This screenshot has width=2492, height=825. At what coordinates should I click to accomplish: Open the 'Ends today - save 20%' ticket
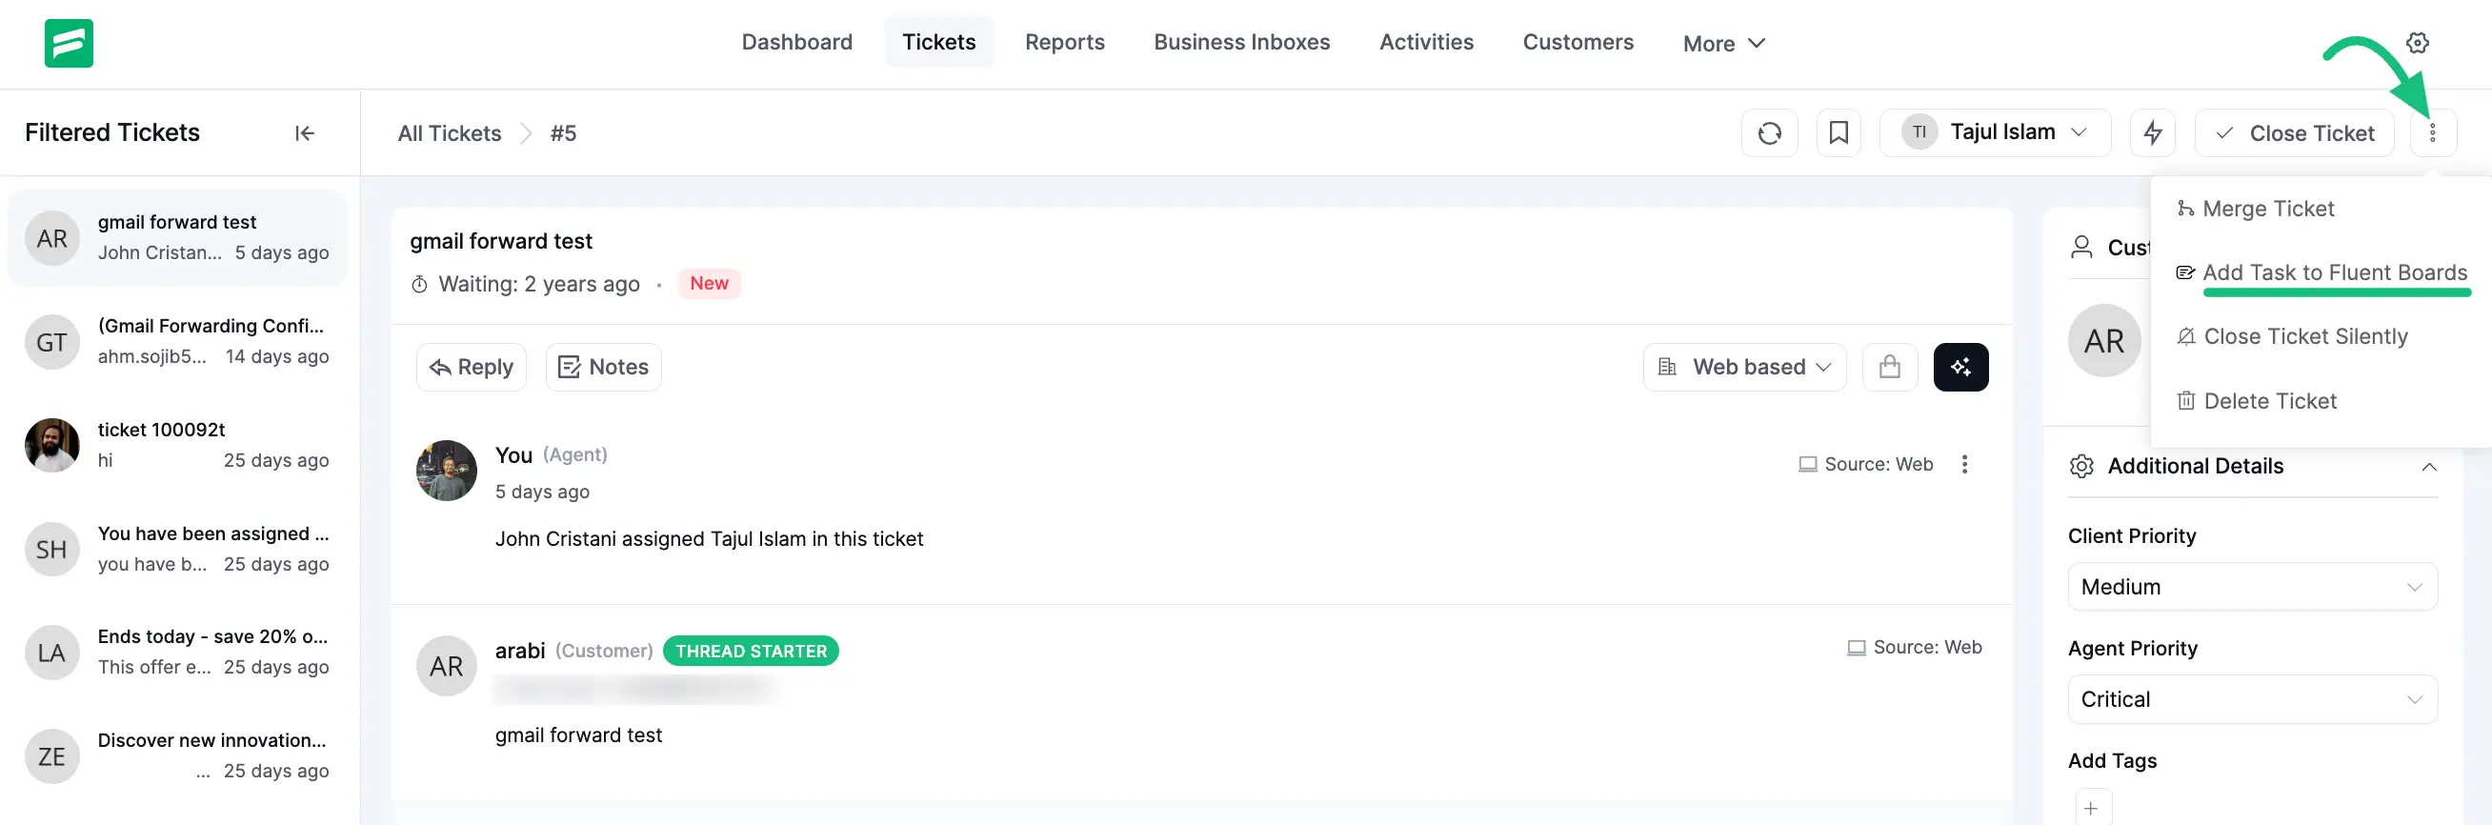pyautogui.click(x=177, y=653)
